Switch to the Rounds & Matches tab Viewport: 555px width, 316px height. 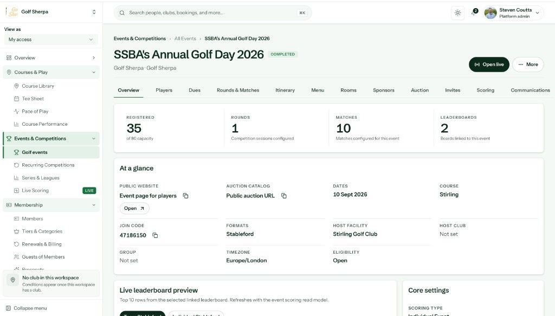pyautogui.click(x=238, y=90)
